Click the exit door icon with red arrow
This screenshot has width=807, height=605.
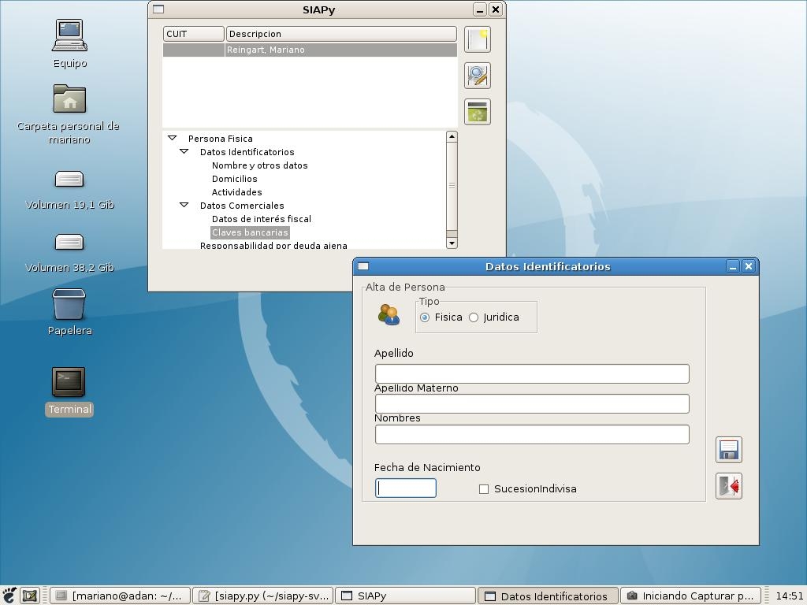728,486
